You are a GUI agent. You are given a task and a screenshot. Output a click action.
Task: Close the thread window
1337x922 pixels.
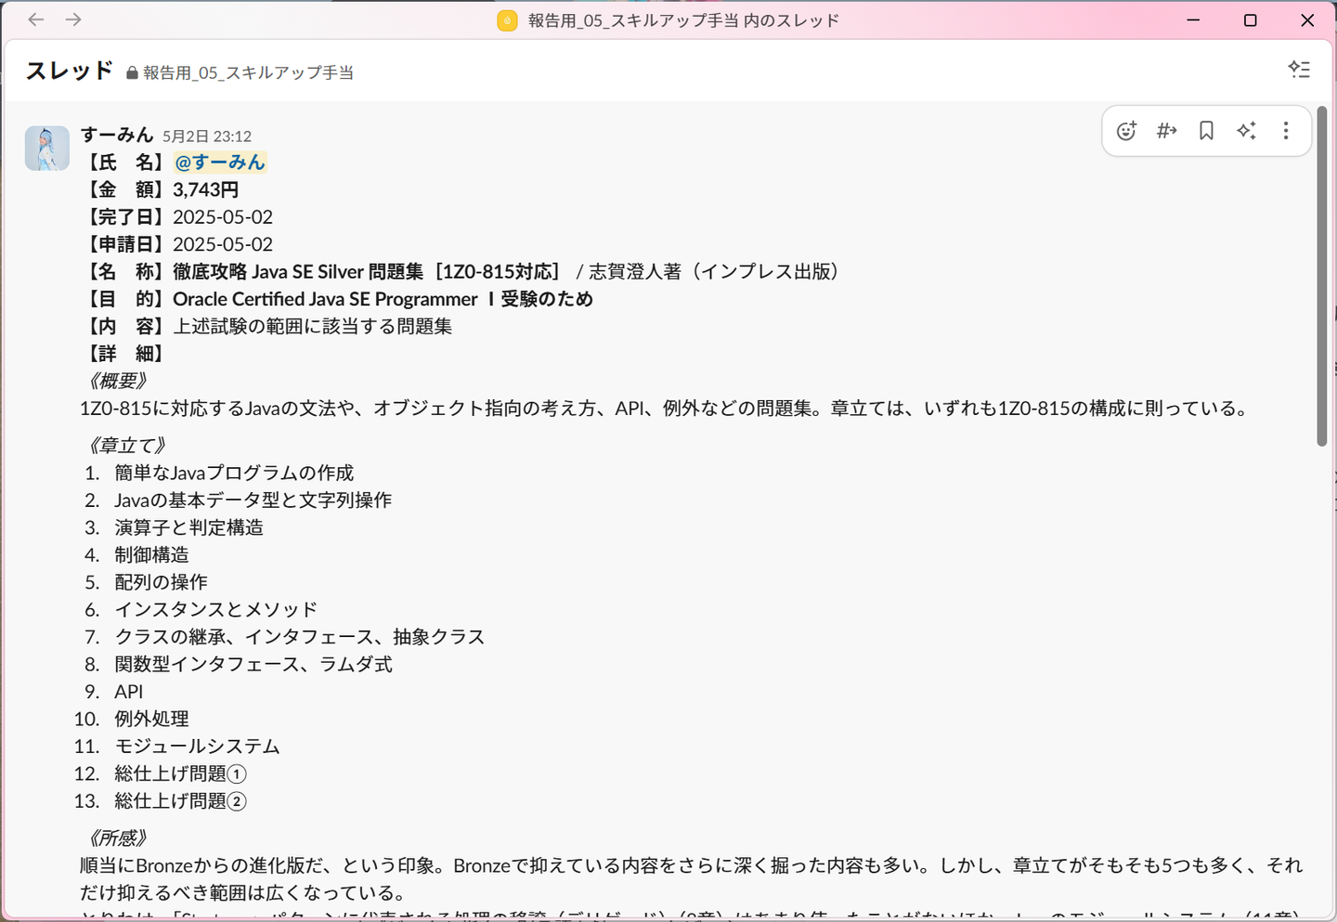(1307, 20)
